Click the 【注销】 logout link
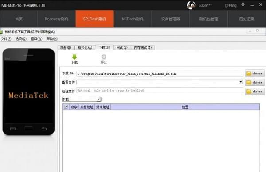Image resolution: width=266 pixels, height=172 pixels. 231,5
